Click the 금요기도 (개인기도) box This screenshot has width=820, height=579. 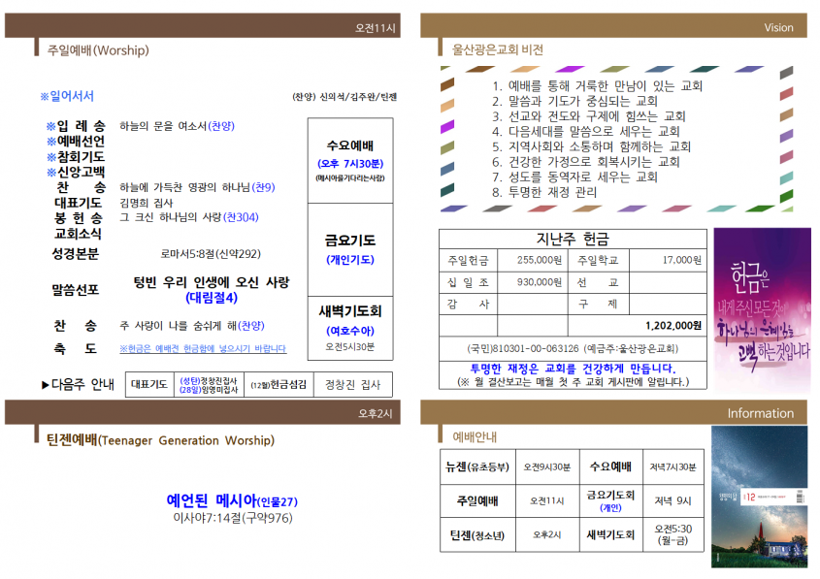click(350, 250)
